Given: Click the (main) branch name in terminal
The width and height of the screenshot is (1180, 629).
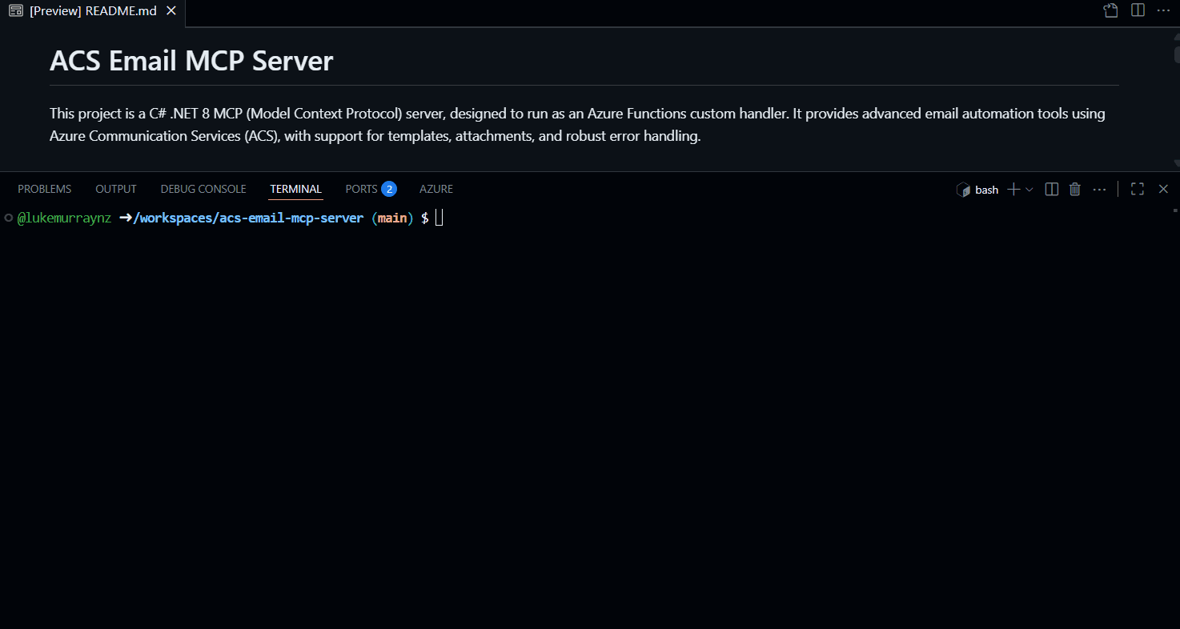Looking at the screenshot, I should pos(392,218).
